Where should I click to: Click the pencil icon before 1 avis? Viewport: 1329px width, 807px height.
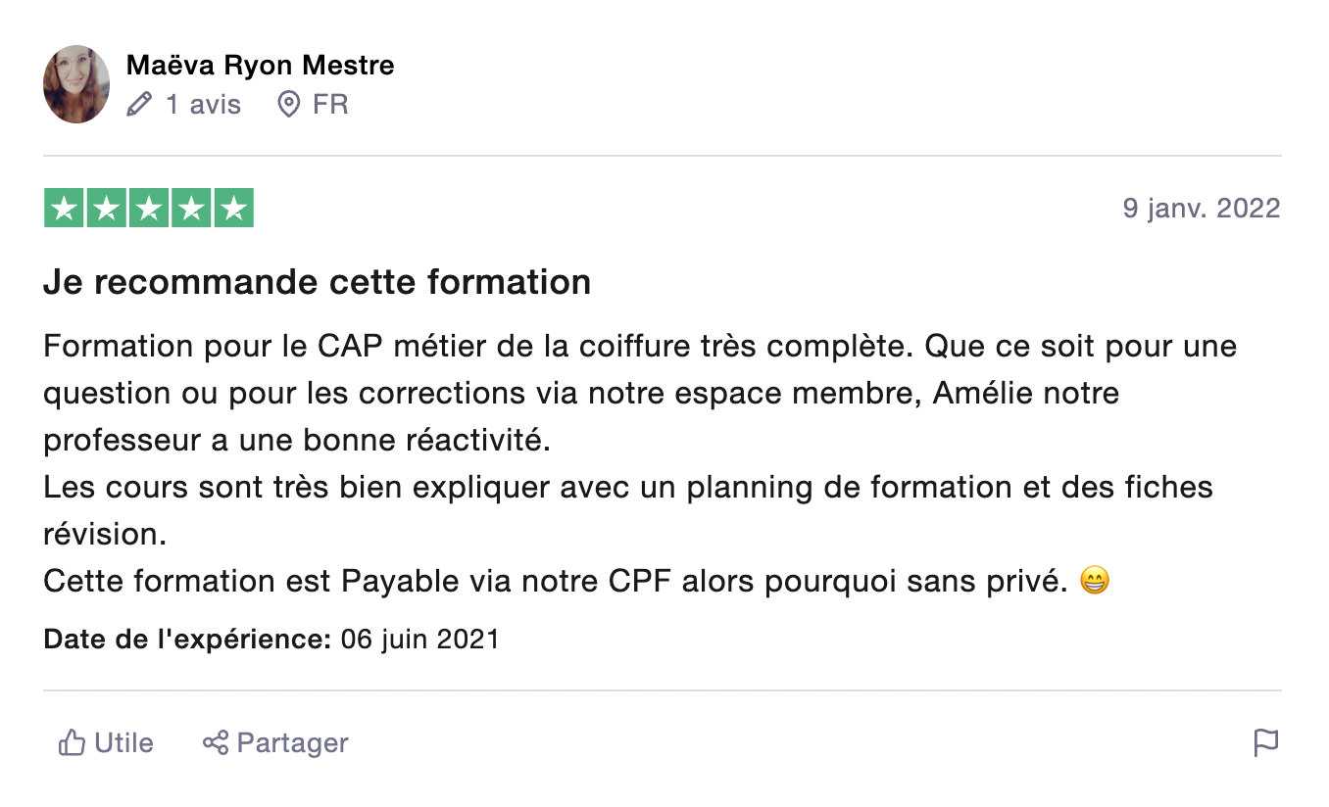[139, 104]
